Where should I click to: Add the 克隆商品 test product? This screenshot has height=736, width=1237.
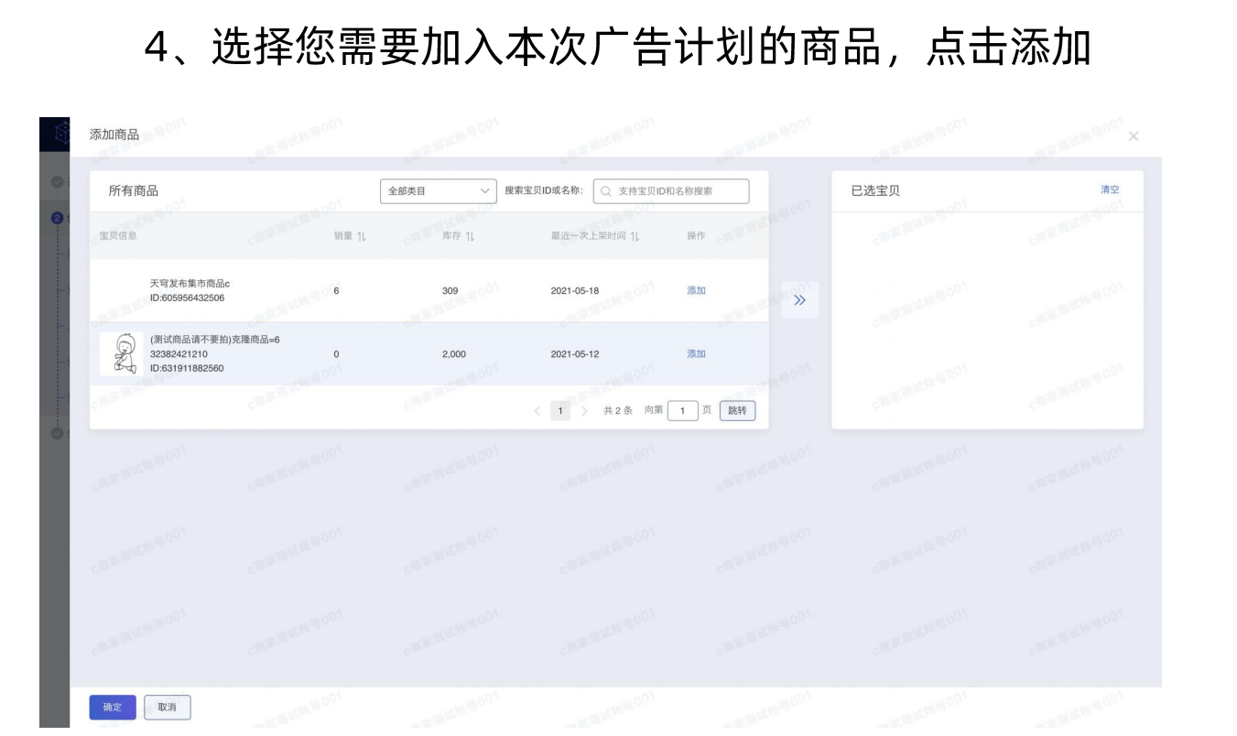coord(696,353)
